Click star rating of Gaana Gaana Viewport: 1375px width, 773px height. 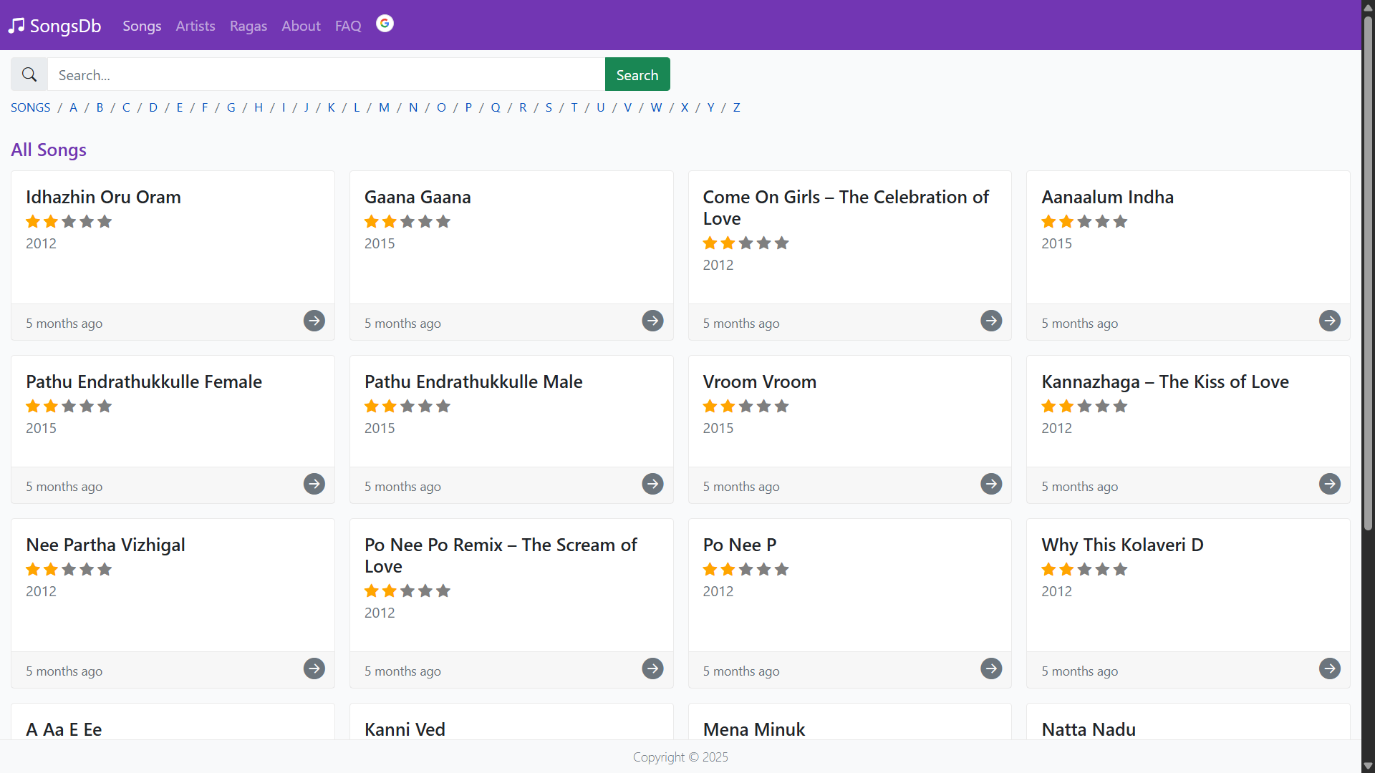[407, 222]
